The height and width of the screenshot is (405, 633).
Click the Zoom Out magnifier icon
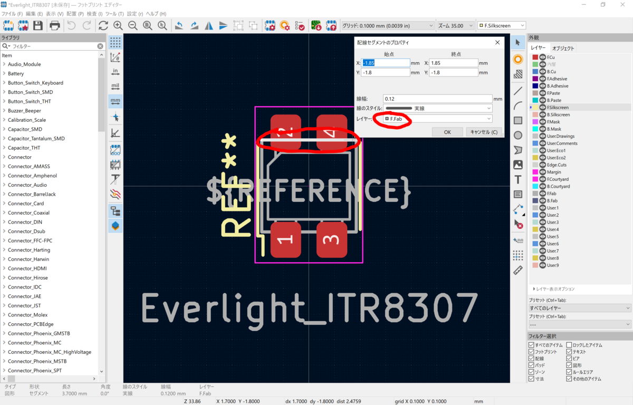pos(133,25)
